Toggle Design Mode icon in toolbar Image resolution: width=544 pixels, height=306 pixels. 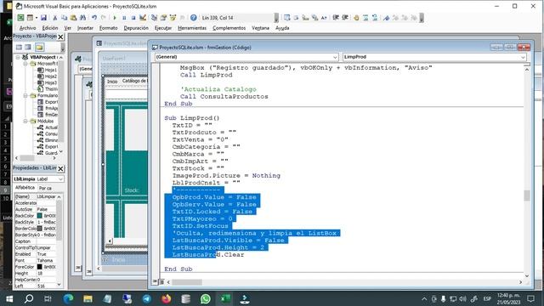coord(143,18)
